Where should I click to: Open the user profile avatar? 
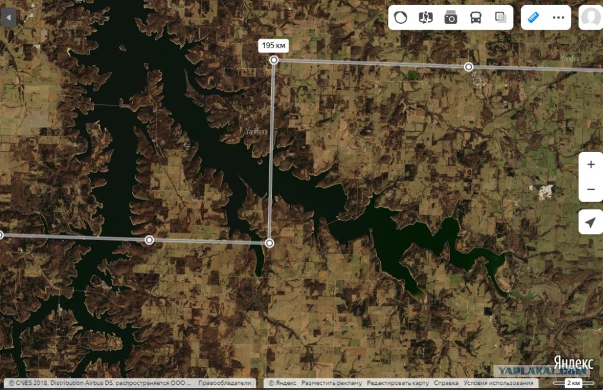591,17
